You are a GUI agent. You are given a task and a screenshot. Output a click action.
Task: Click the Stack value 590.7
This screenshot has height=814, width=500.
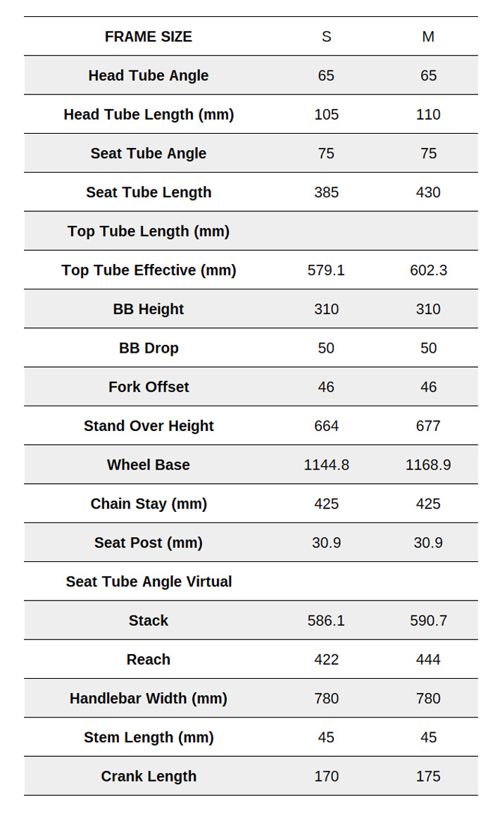428,620
